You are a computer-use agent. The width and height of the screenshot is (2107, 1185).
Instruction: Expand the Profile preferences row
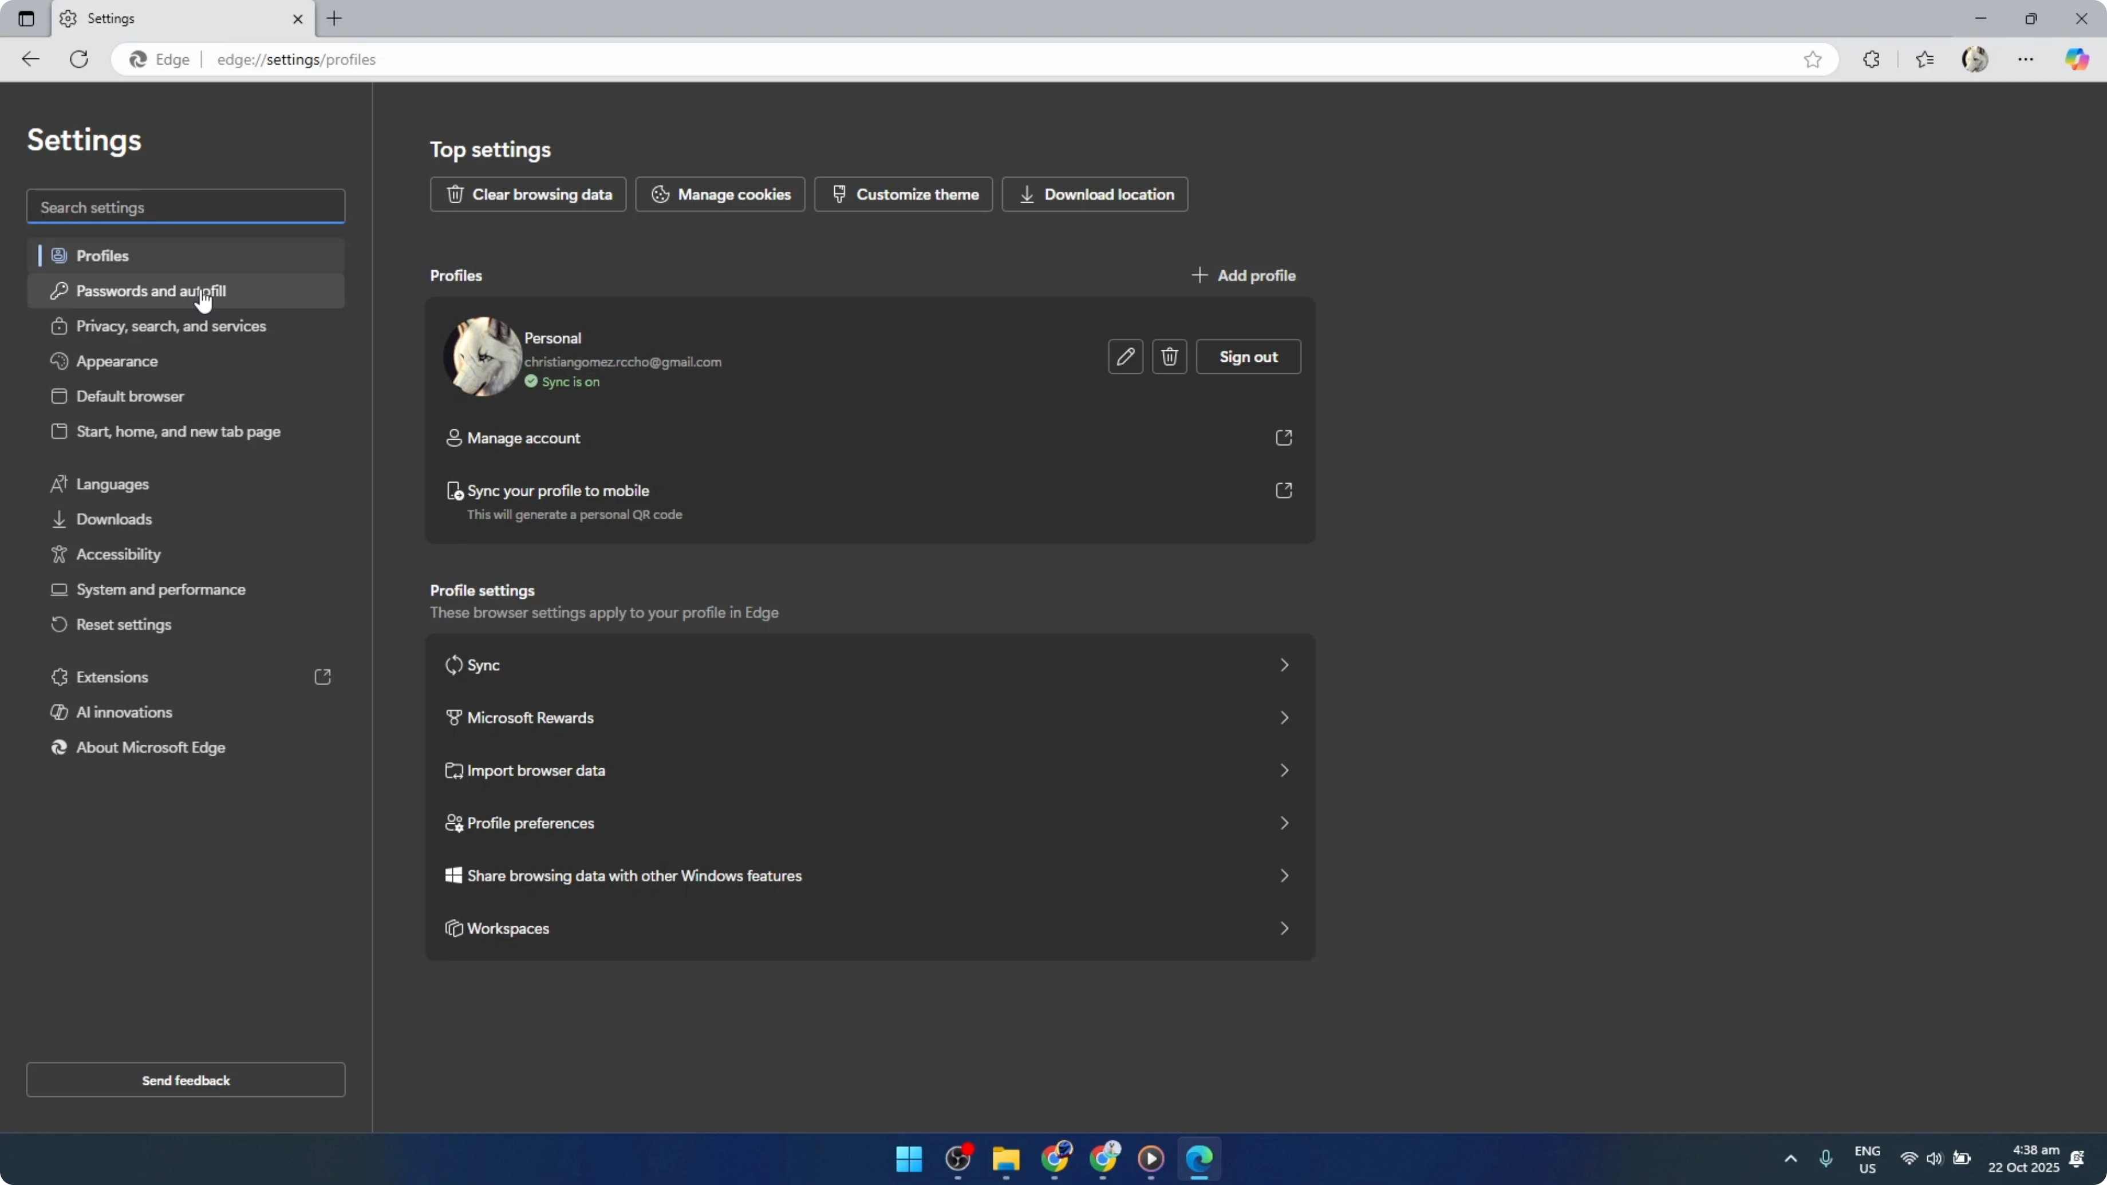pyautogui.click(x=870, y=823)
